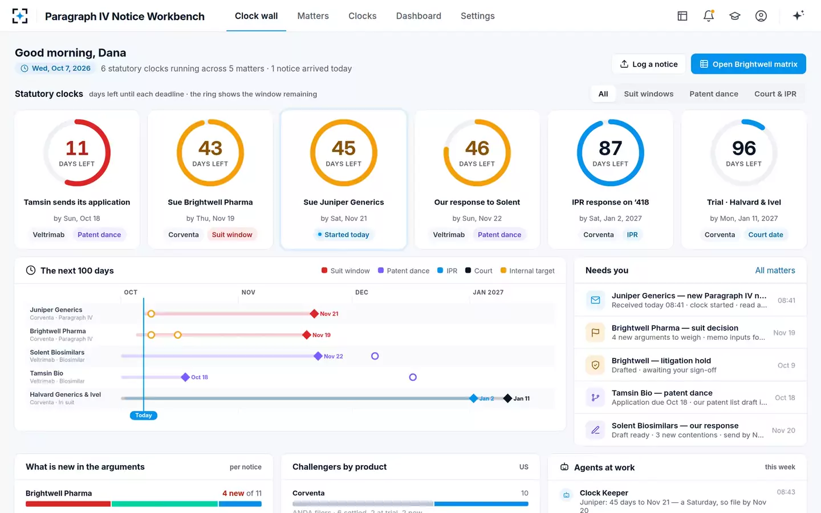This screenshot has height=513, width=821.
Task: Open the Sue Juniper Generics clock card
Action: [x=344, y=180]
